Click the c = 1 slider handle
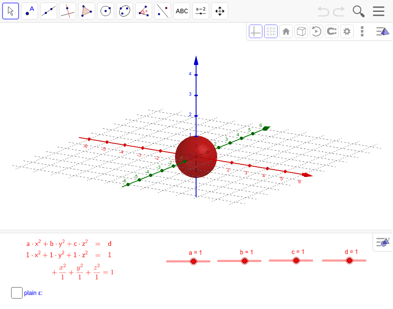393x309 pixels. tap(296, 261)
